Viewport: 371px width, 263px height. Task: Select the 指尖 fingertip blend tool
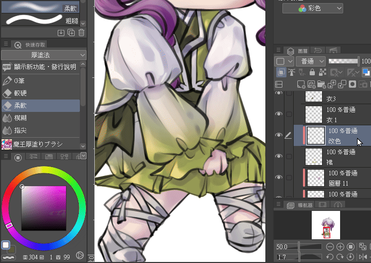41,130
